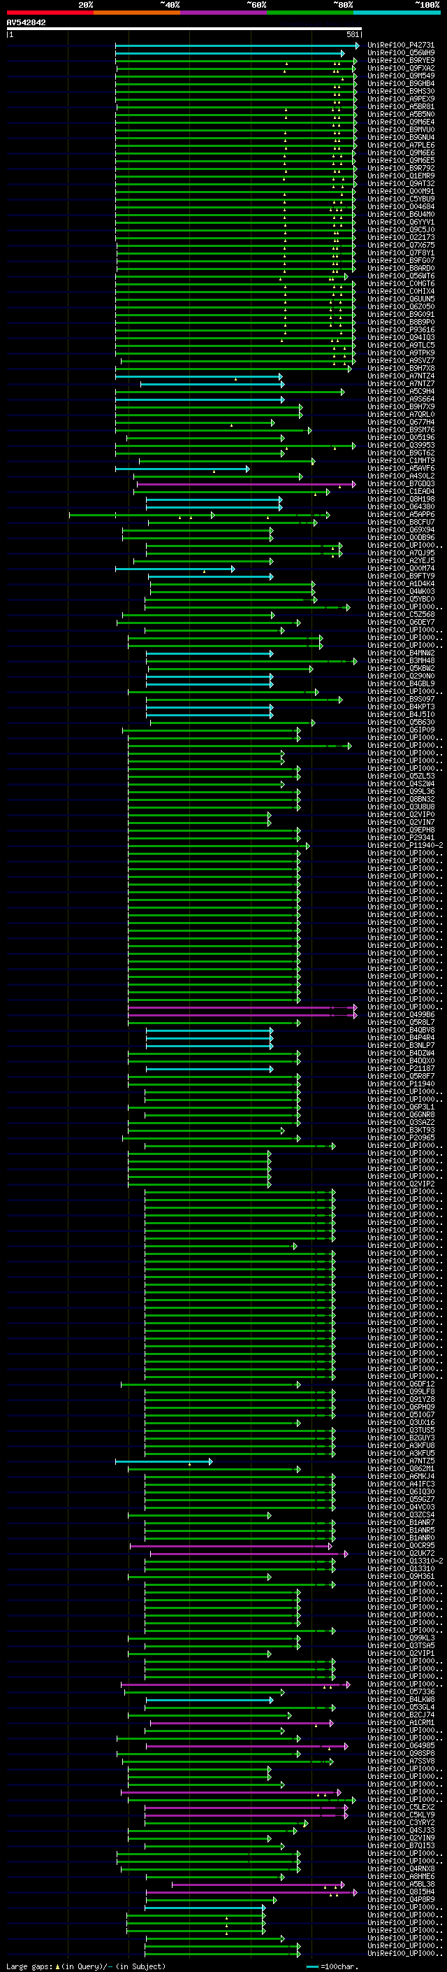Click the cyan ~100% identity legend segment

click(397, 13)
